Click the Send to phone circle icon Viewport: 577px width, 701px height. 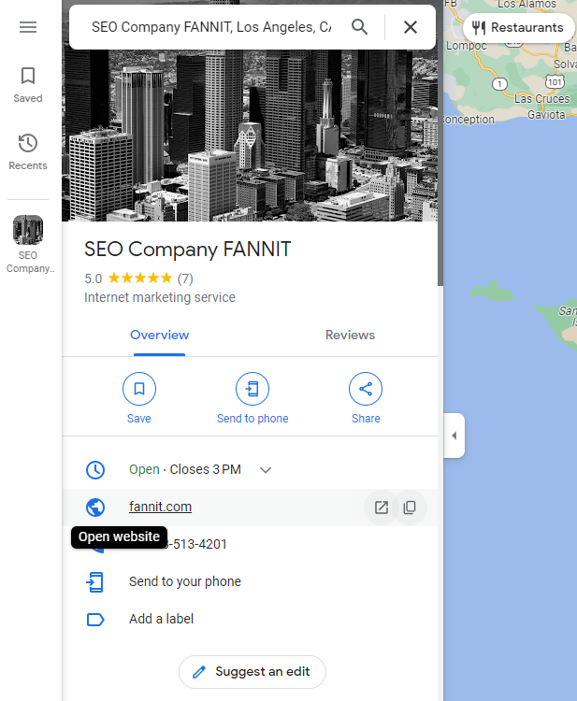[x=252, y=389]
